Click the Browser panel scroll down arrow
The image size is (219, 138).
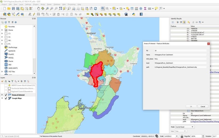coord(34,73)
